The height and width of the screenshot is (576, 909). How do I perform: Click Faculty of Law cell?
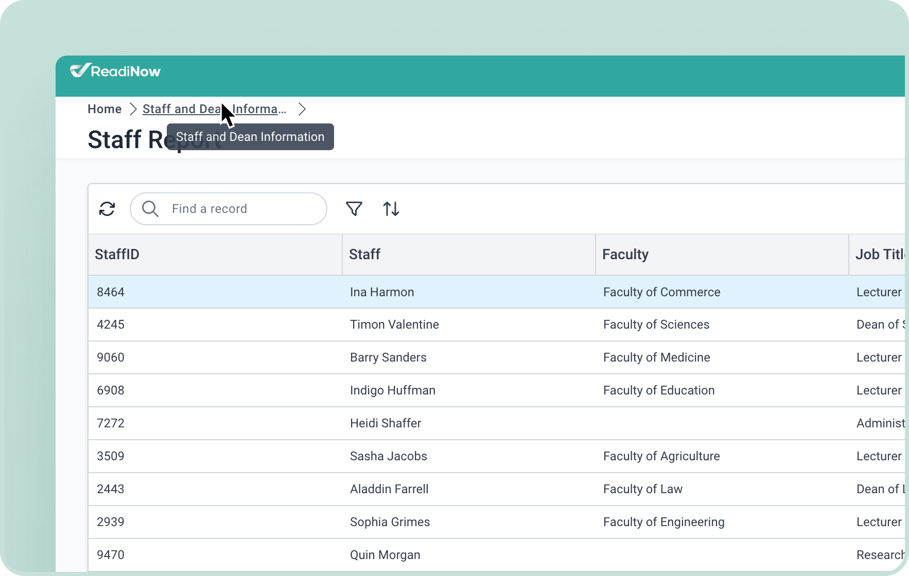click(x=642, y=489)
